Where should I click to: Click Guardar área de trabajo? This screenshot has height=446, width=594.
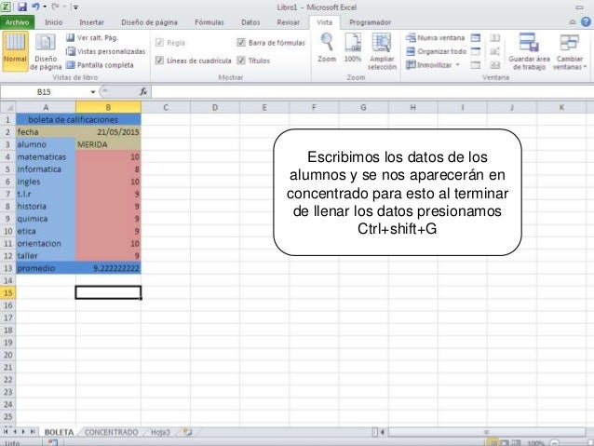(x=529, y=51)
